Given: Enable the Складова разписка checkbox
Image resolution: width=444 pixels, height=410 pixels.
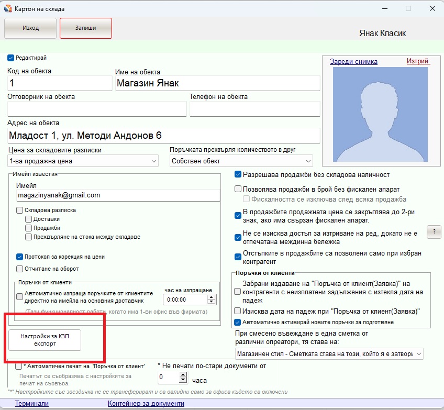Looking at the screenshot, I should coord(20,210).
